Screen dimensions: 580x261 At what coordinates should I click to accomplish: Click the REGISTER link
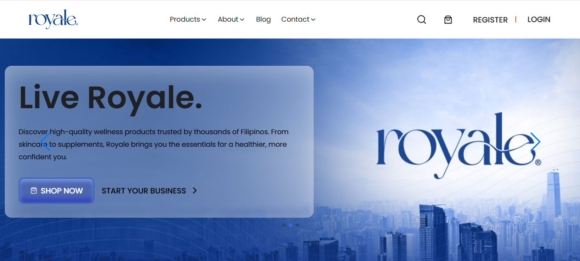click(490, 19)
